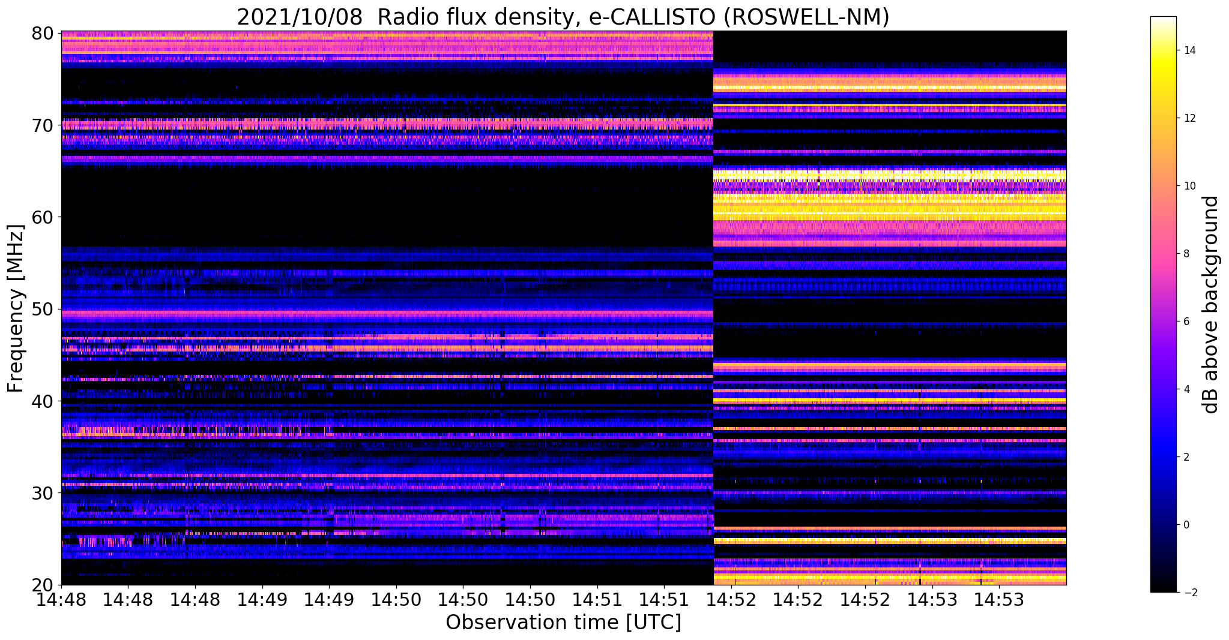
Task: Click the 70 tick label on the frequency axis
Action: tap(41, 125)
